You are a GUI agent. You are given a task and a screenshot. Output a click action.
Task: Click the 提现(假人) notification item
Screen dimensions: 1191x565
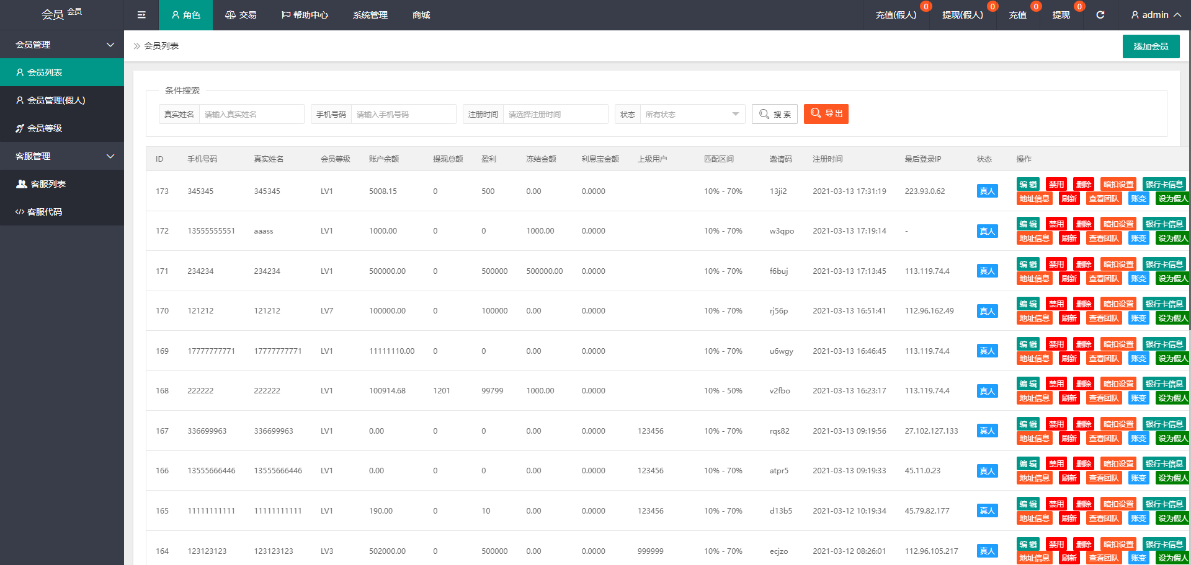[x=962, y=15]
